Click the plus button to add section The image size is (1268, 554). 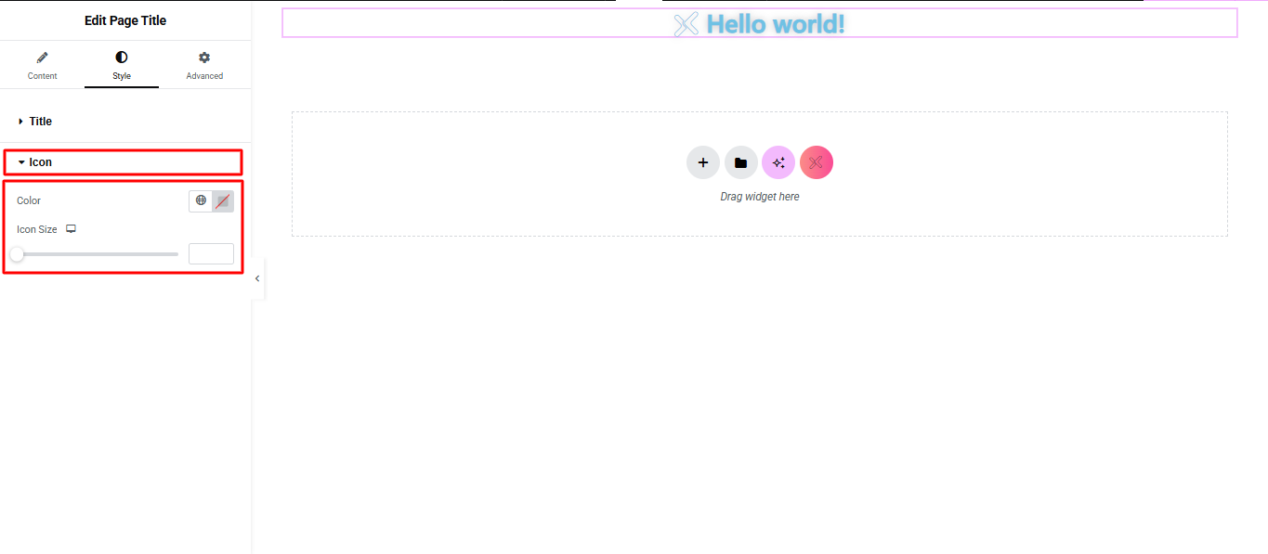pyautogui.click(x=703, y=162)
